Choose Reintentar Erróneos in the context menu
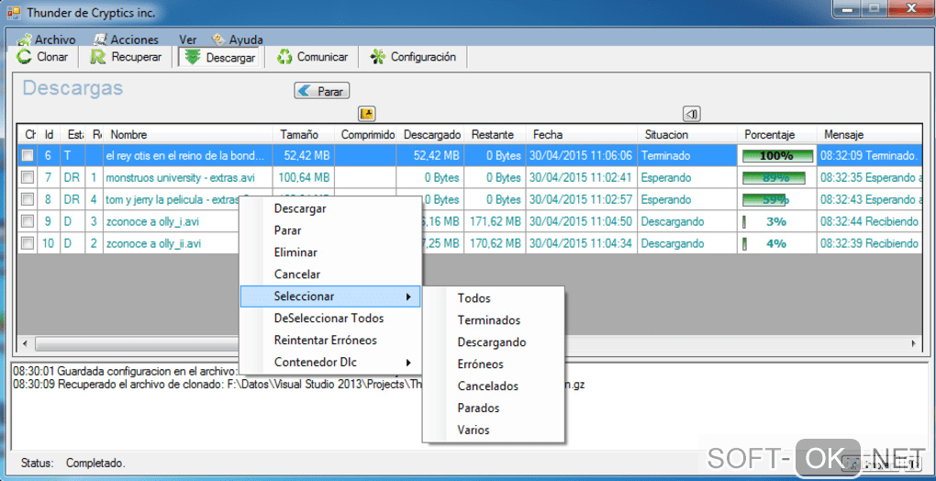Image resolution: width=936 pixels, height=481 pixels. (x=330, y=341)
